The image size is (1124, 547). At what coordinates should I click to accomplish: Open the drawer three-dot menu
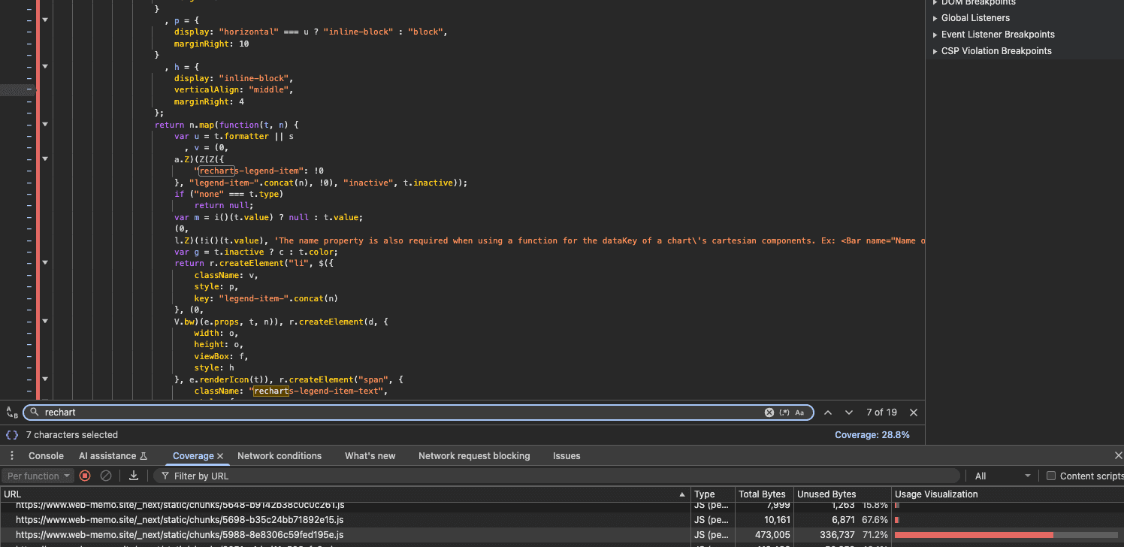pos(11,456)
